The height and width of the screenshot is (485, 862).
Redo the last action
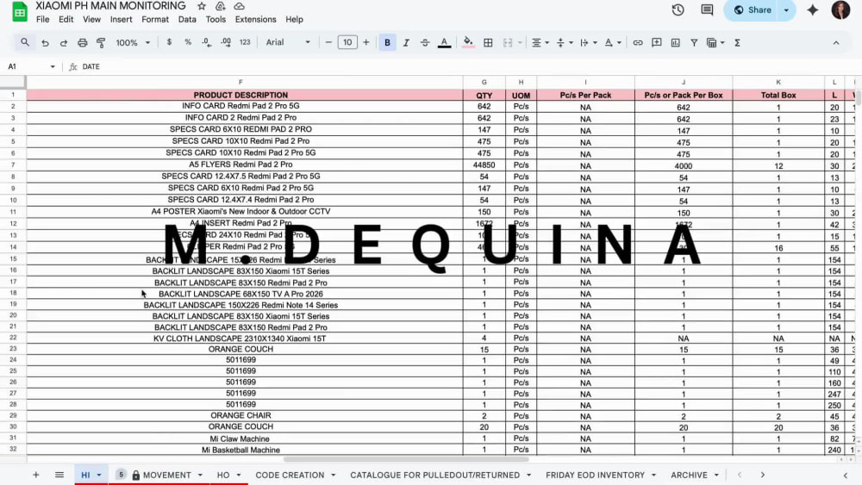[x=64, y=42]
